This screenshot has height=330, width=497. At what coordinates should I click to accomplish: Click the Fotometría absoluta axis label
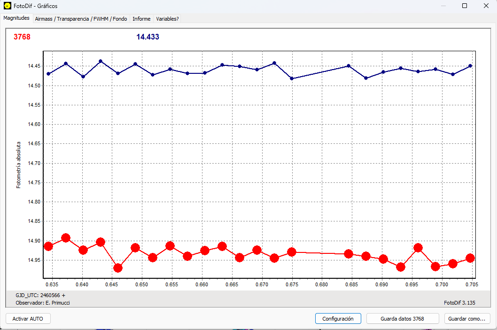point(19,165)
